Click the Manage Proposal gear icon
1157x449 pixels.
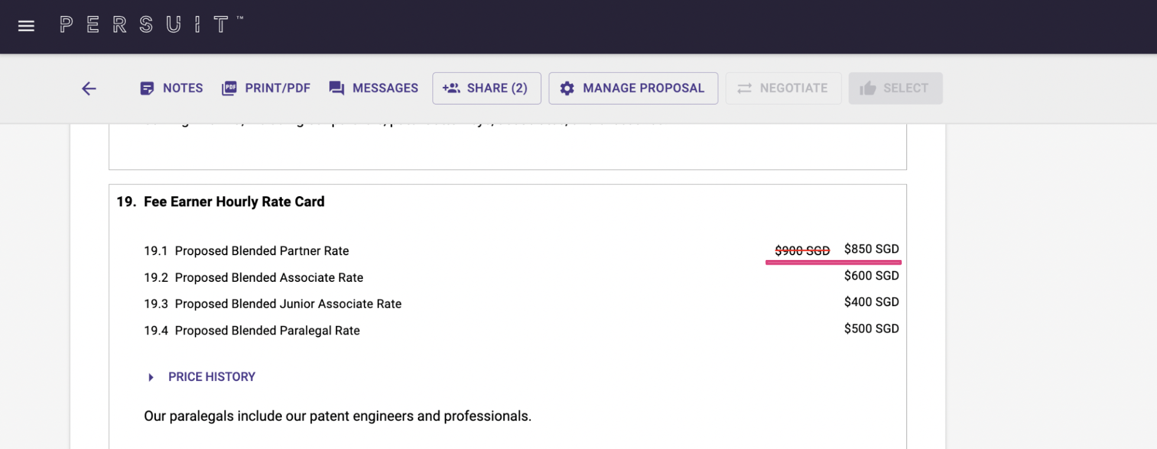tap(567, 89)
